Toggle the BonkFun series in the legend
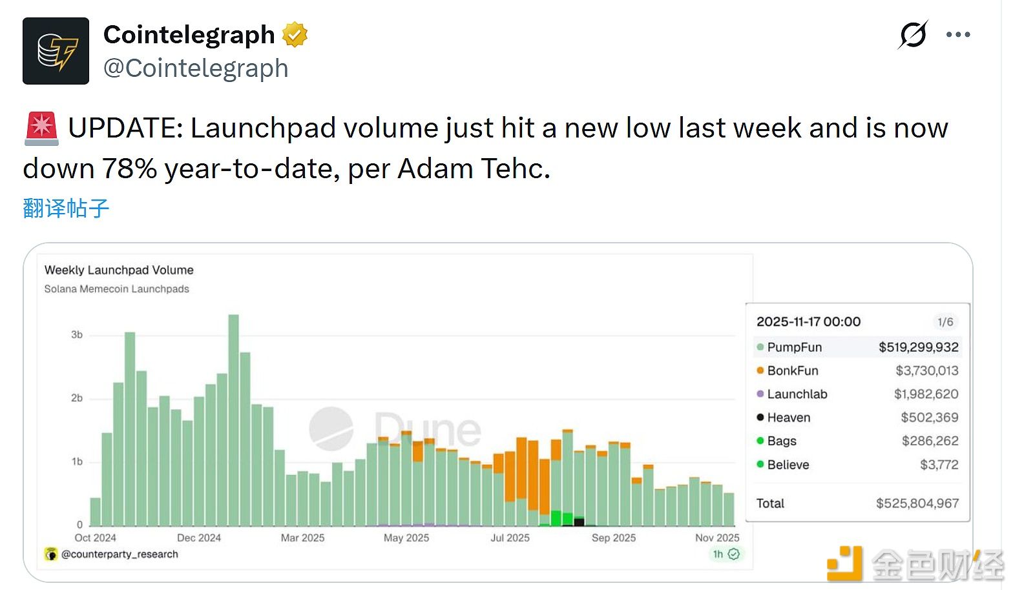The height and width of the screenshot is (590, 1013). pyautogui.click(x=792, y=371)
